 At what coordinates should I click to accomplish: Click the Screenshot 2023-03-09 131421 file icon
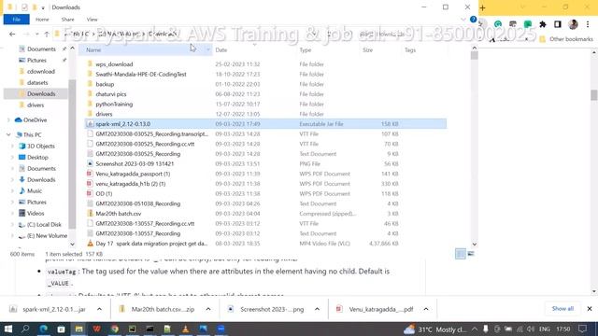(90, 164)
